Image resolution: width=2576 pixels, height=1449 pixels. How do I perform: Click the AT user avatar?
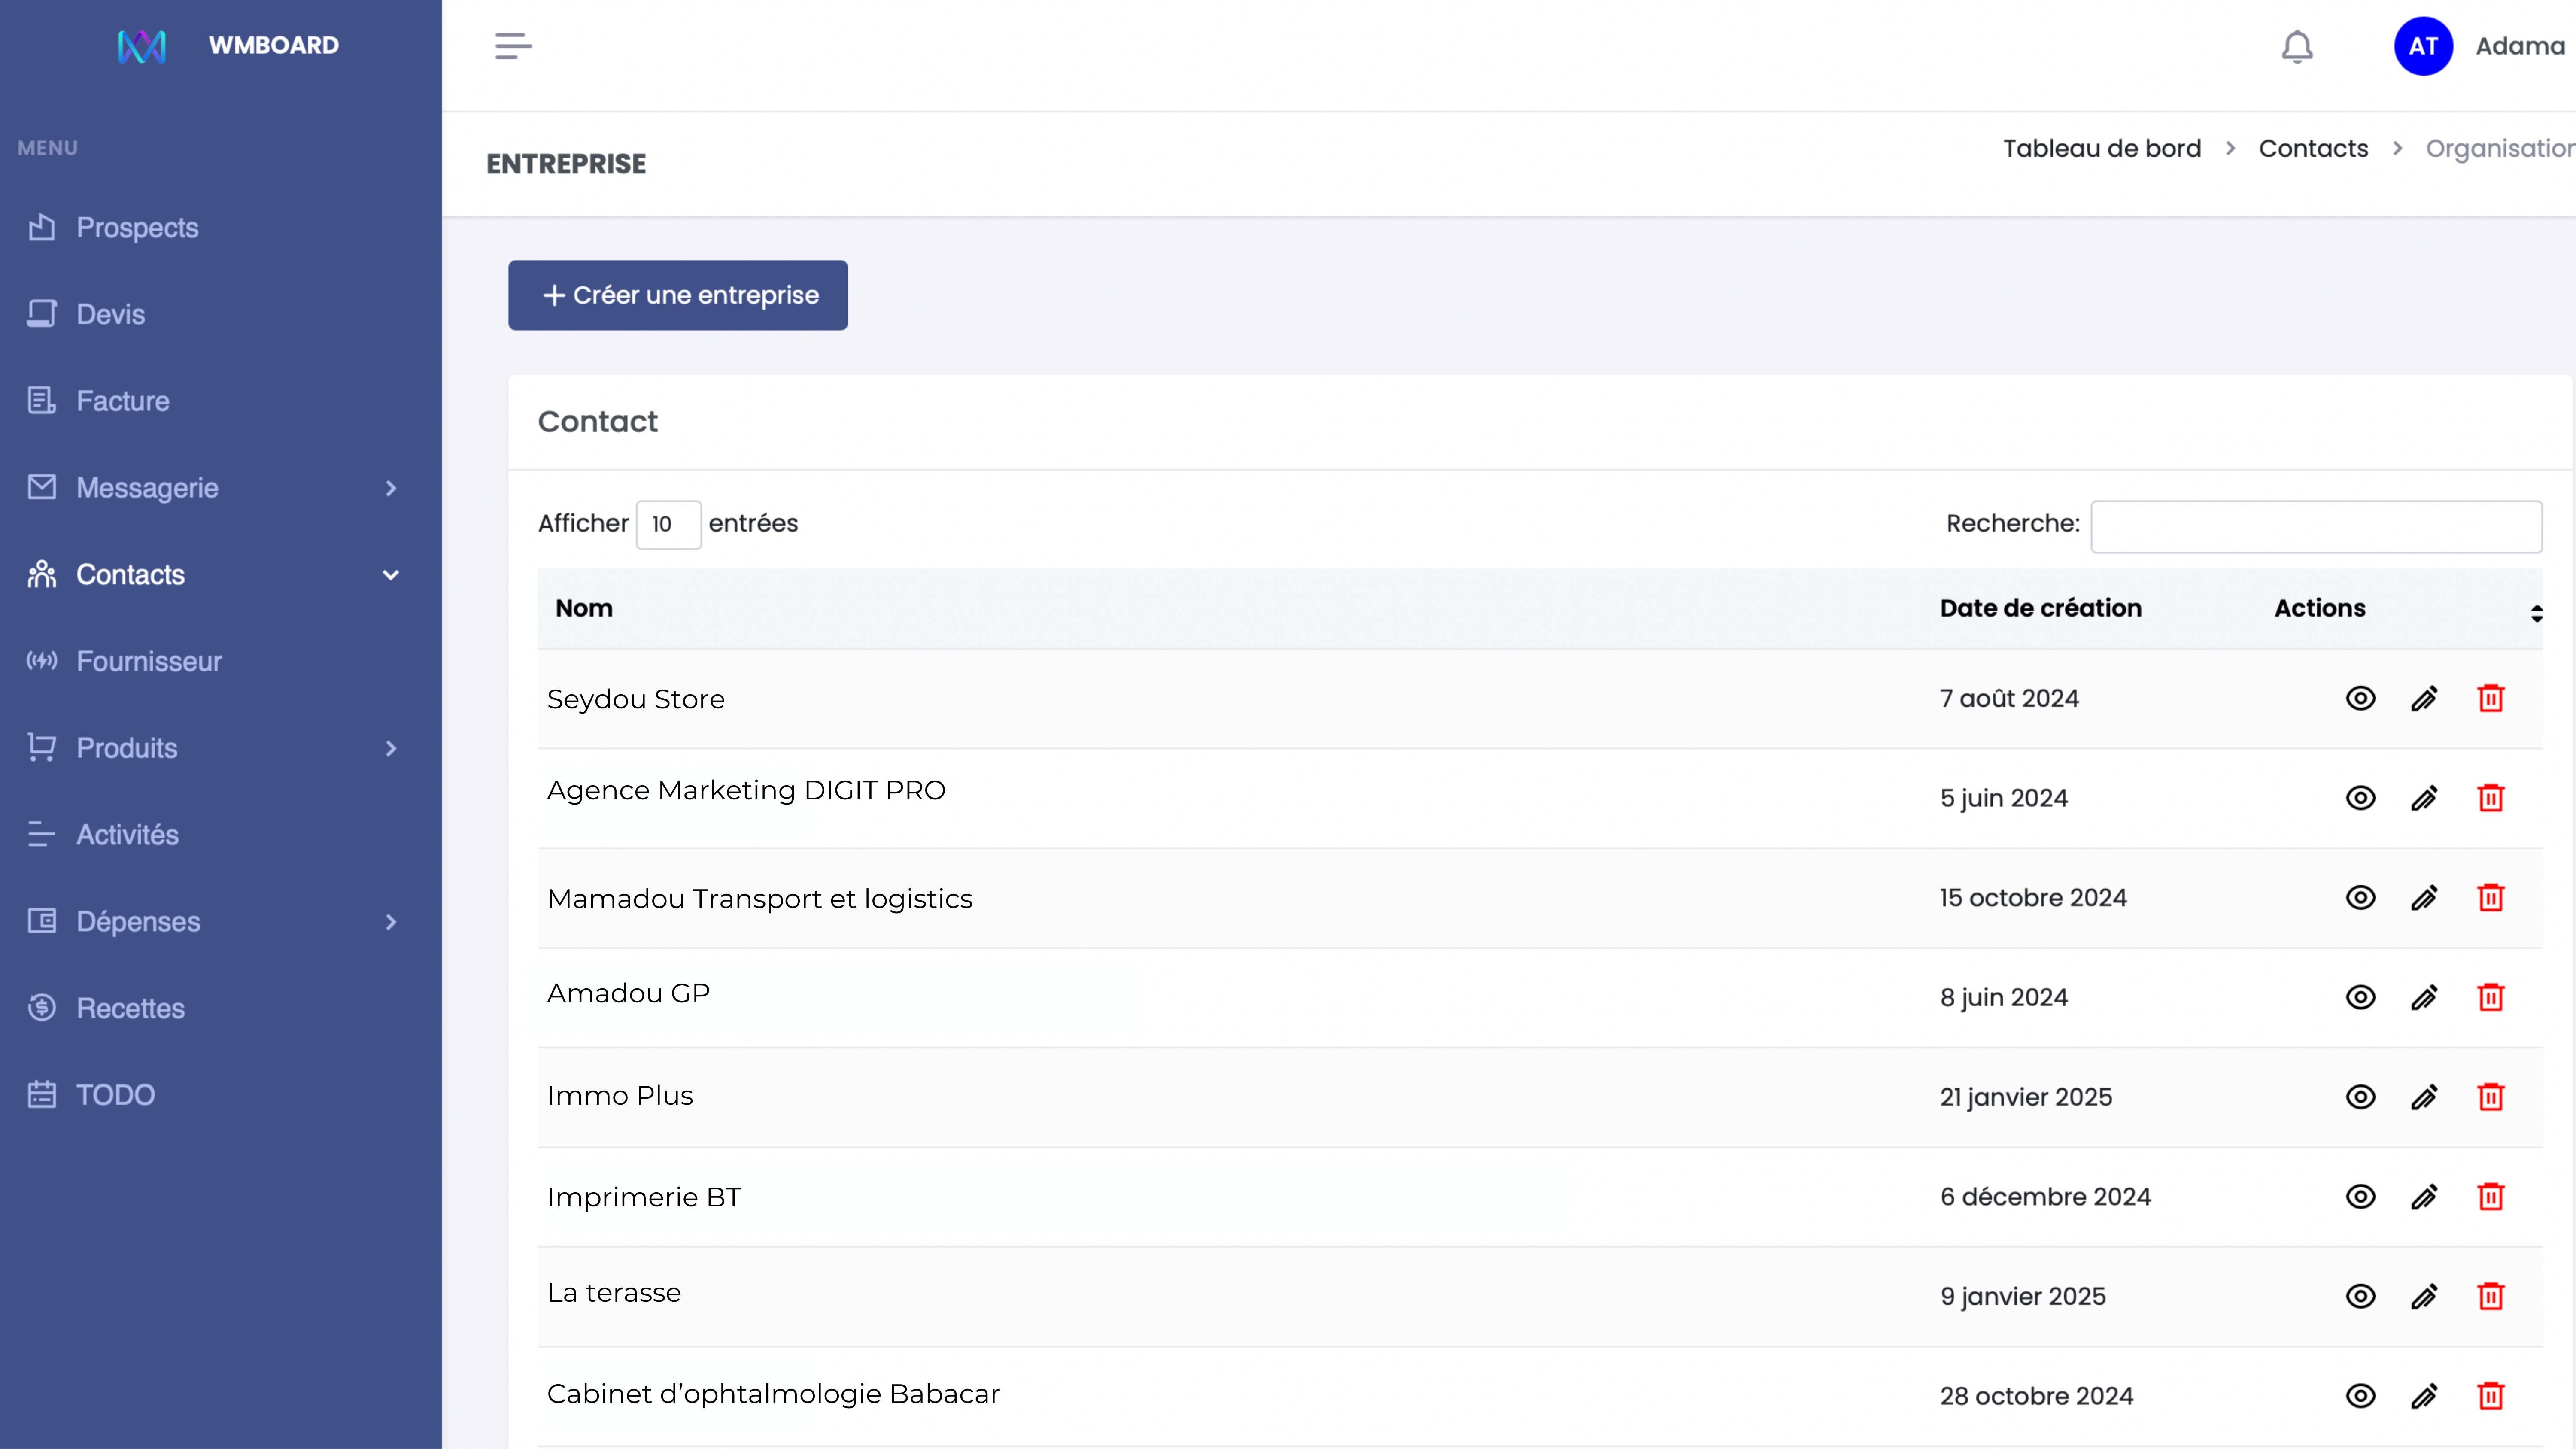[2423, 46]
